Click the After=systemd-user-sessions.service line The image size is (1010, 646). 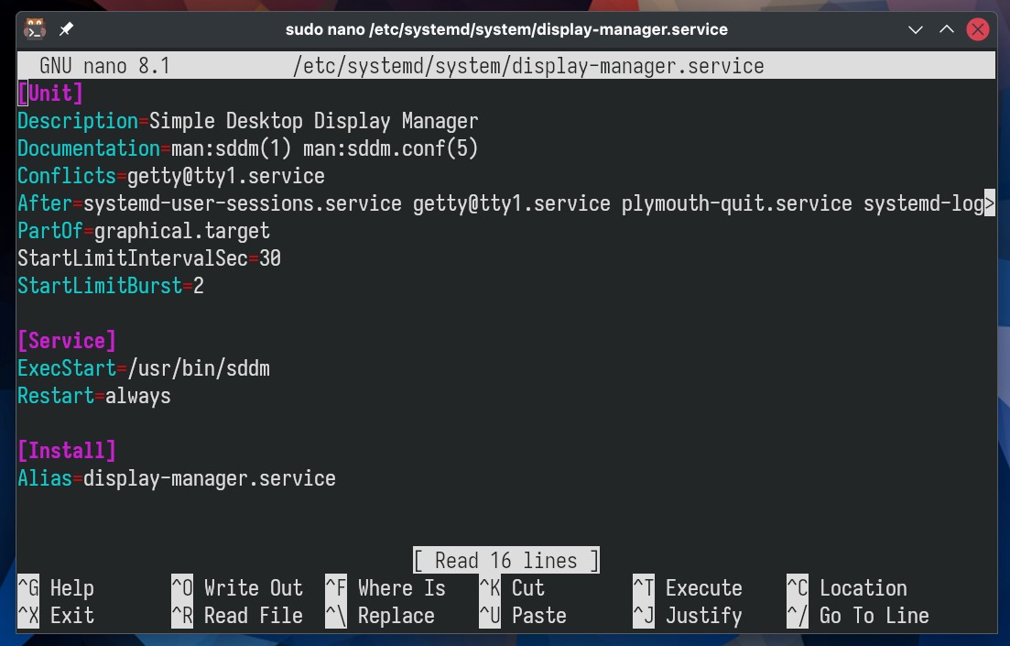(x=501, y=203)
